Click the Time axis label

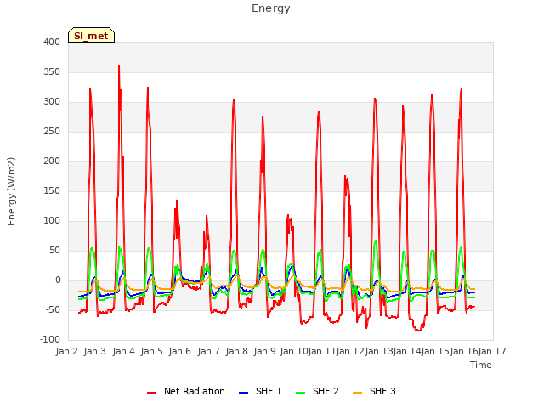point(481,365)
